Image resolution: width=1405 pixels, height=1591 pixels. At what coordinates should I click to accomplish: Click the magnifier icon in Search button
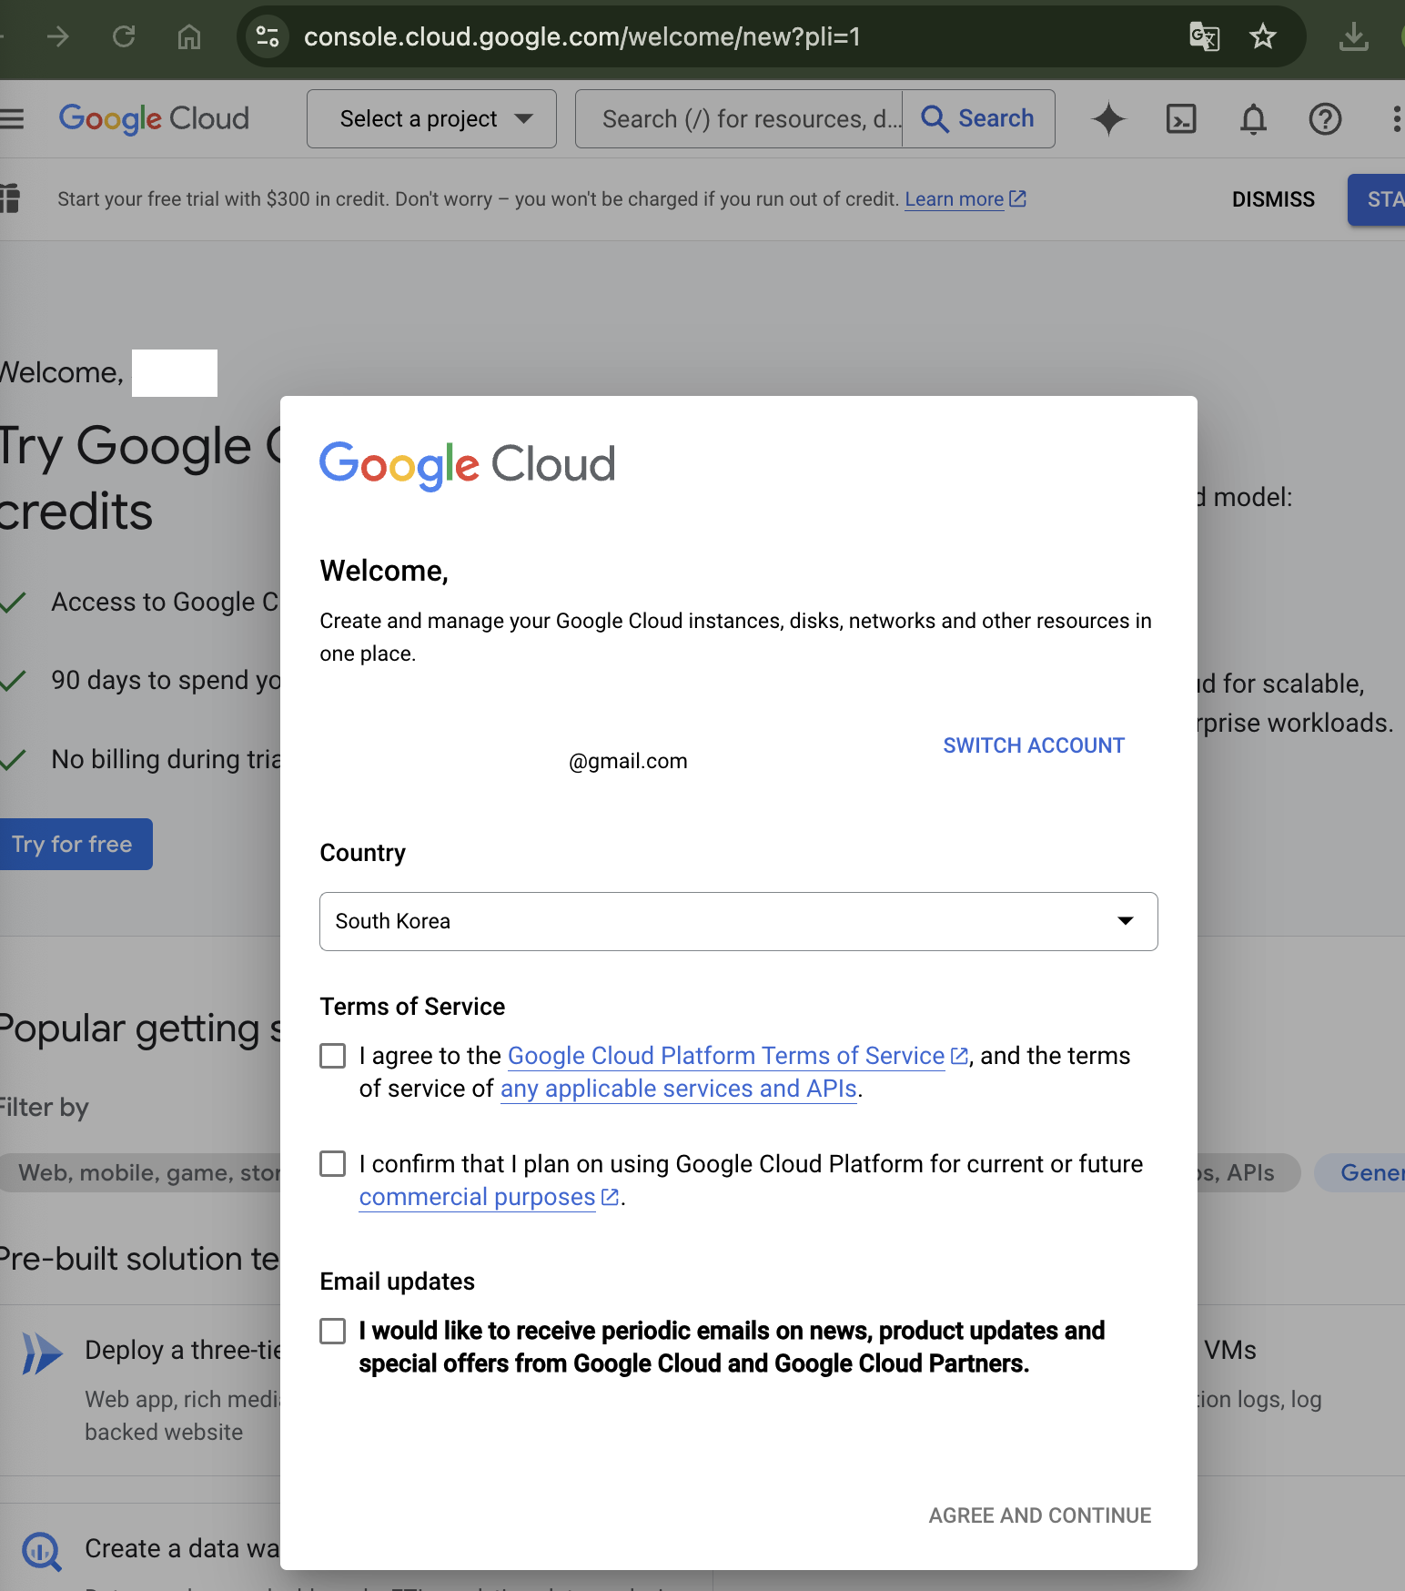[x=935, y=118]
